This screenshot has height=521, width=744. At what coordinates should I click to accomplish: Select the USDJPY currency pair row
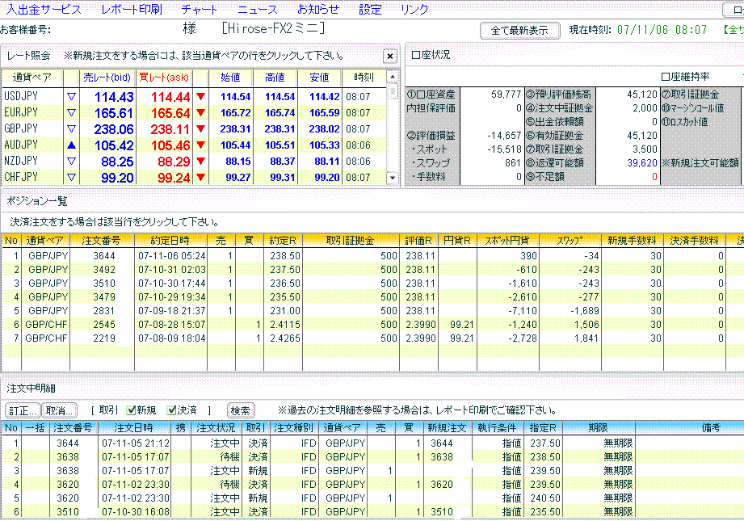click(195, 96)
